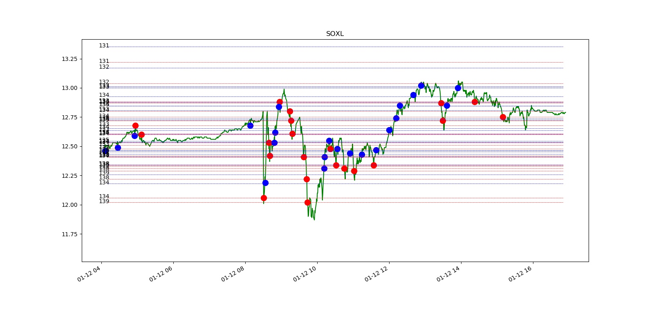Click the lowest red marker near 12.02
Image resolution: width=654 pixels, height=327 pixels.
pos(307,202)
